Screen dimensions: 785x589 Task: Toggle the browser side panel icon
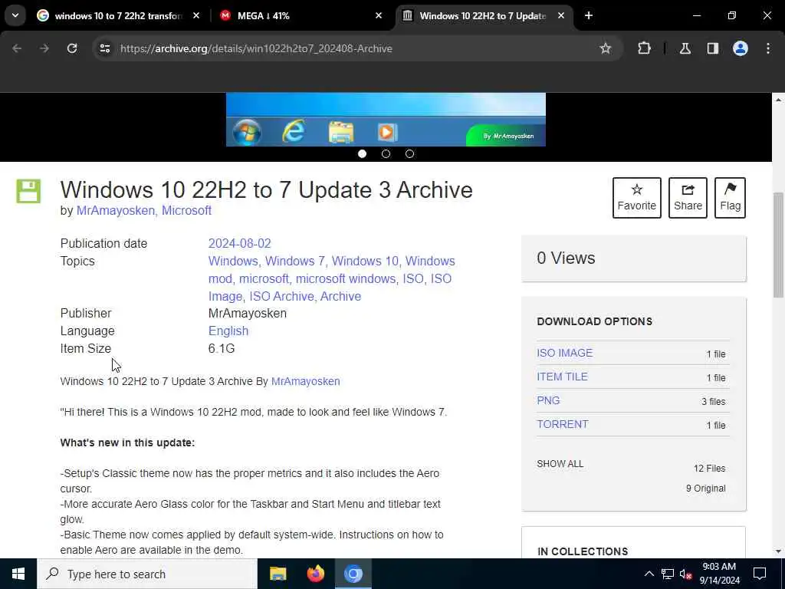click(712, 48)
